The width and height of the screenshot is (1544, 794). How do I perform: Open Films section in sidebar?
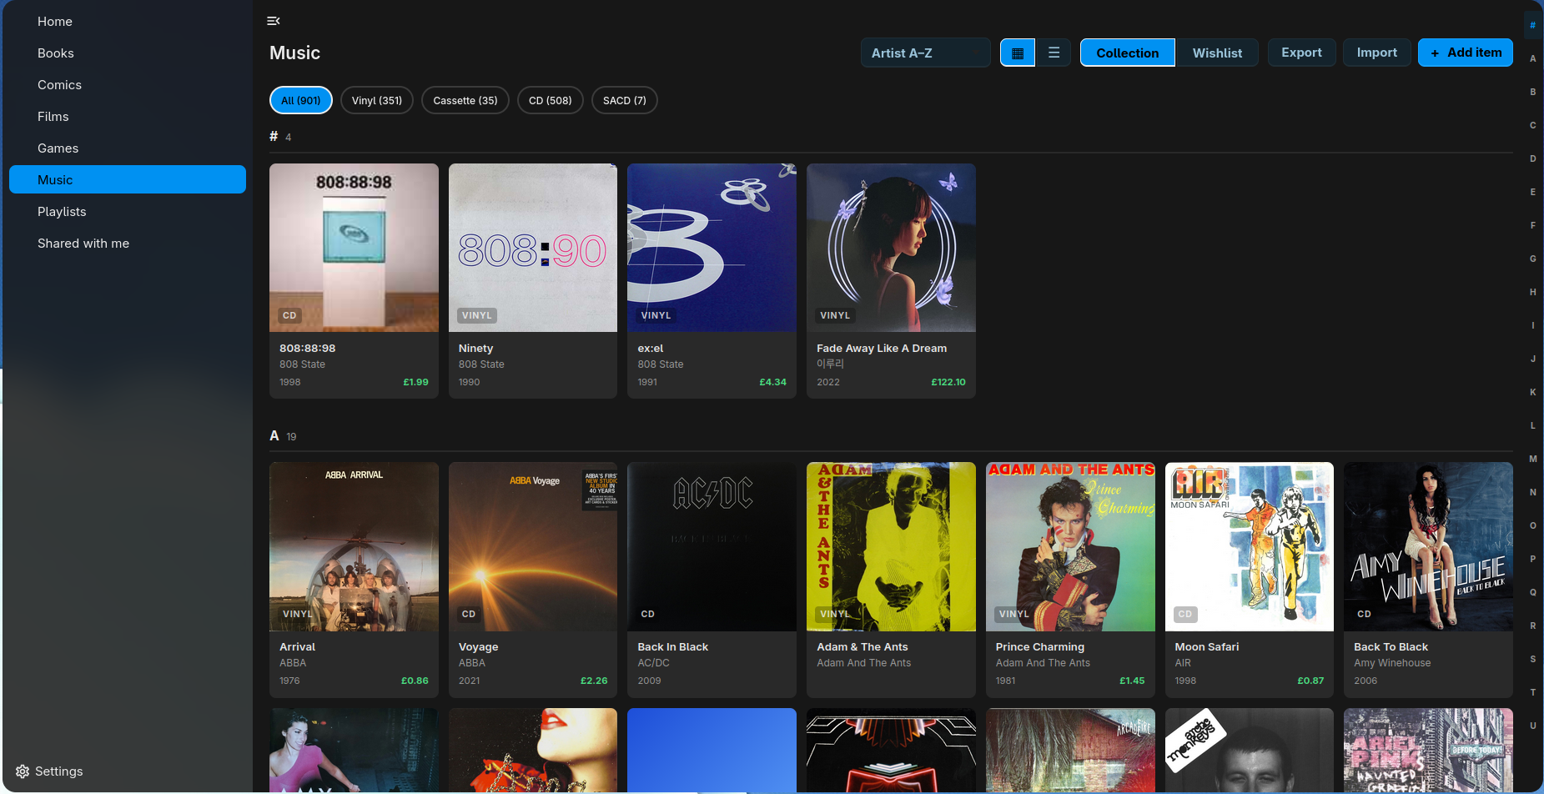[128, 117]
